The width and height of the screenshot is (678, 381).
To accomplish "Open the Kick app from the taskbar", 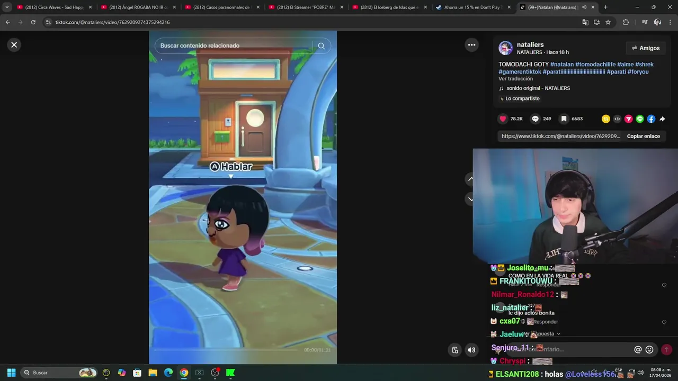I will coord(230,373).
